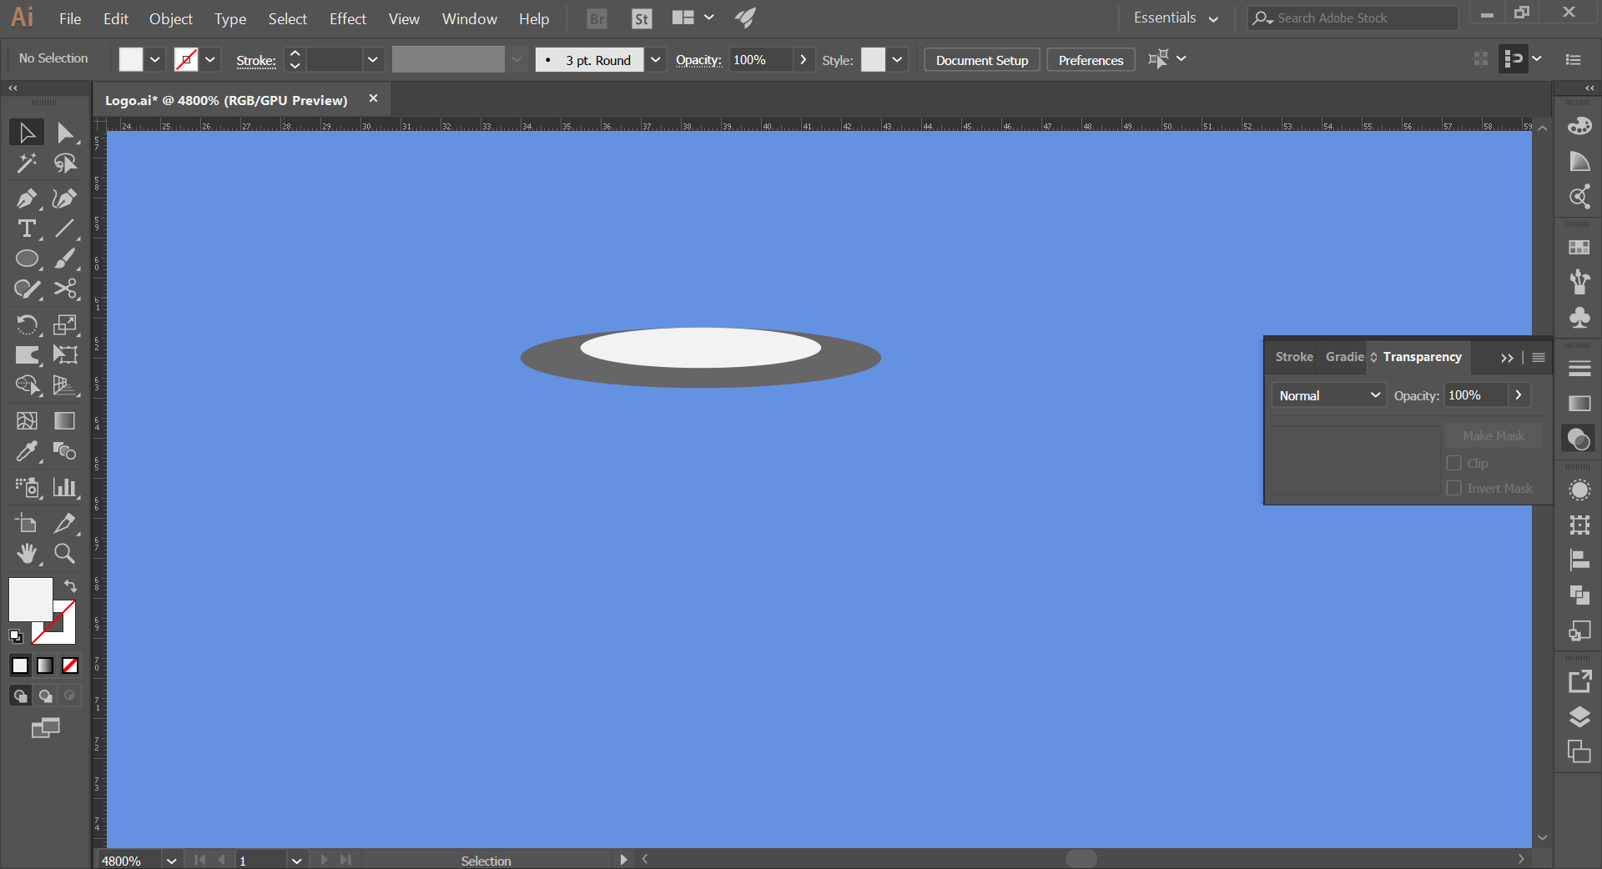Image resolution: width=1602 pixels, height=869 pixels.
Task: Choose the Hand tool
Action: [x=27, y=554]
